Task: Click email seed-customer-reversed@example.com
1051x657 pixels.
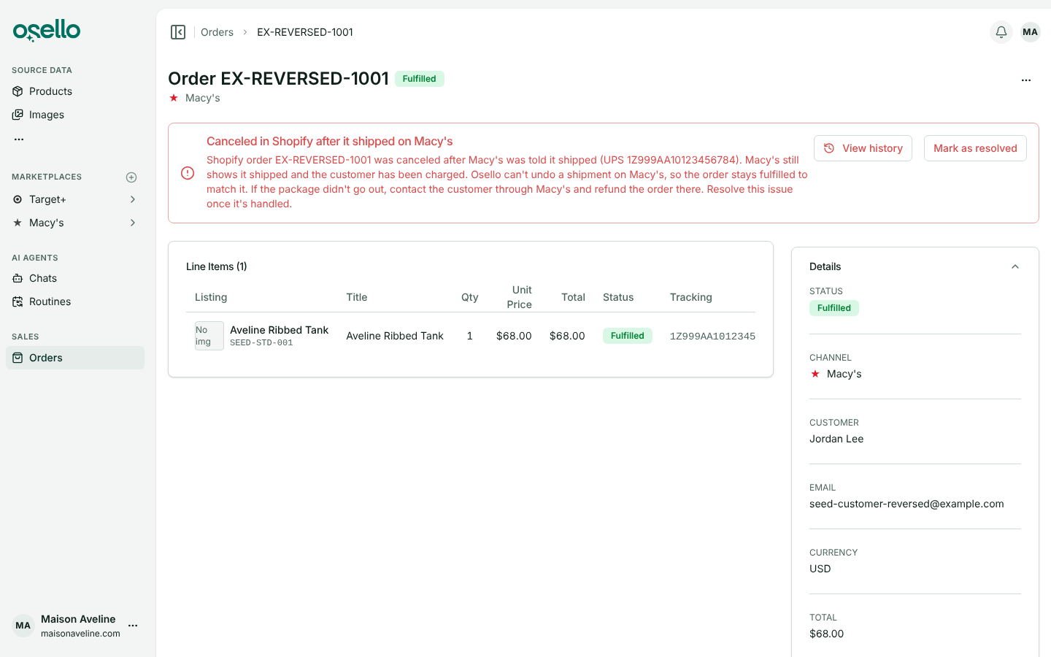Action: (906, 504)
